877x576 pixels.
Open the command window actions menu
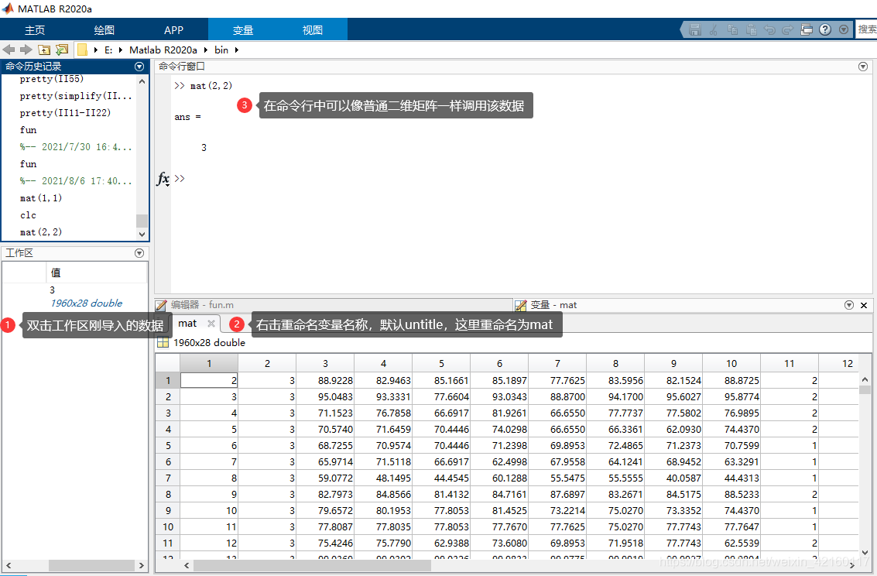[863, 67]
